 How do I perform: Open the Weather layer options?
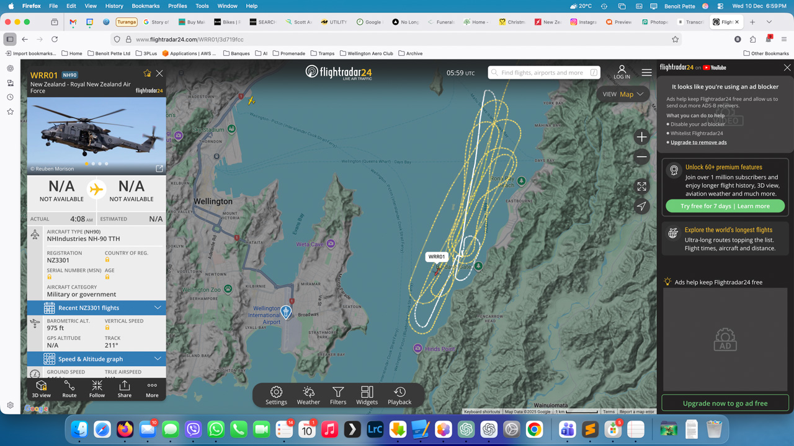(308, 395)
